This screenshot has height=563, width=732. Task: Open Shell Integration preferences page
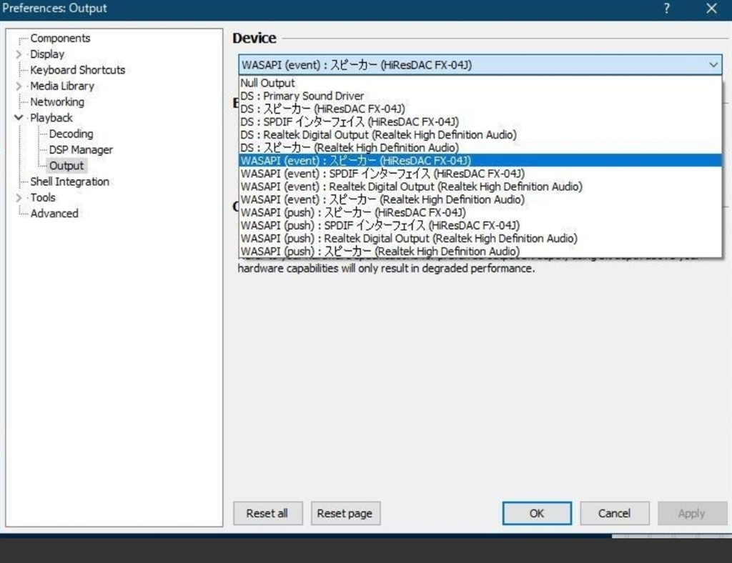click(x=69, y=181)
